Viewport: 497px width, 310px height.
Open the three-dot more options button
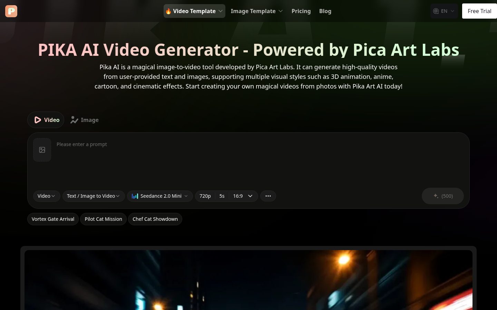[268, 196]
